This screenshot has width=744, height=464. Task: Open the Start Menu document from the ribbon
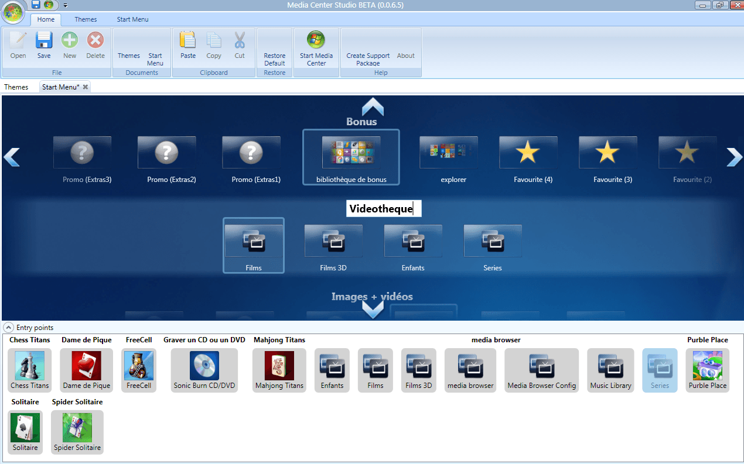[x=155, y=59]
